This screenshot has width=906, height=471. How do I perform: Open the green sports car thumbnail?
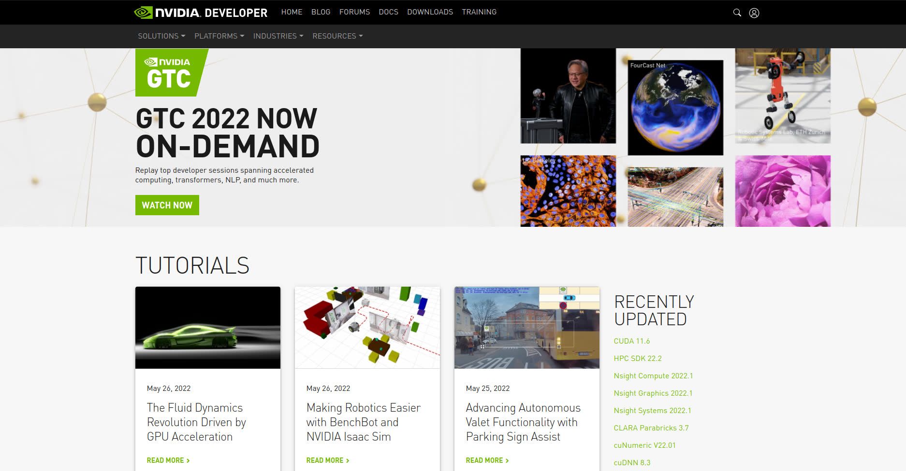(x=208, y=328)
